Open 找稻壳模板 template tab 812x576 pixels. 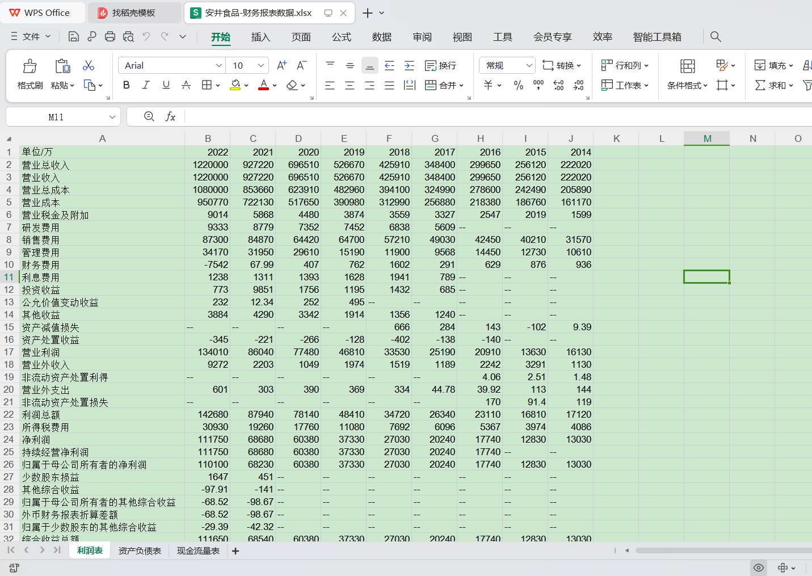click(x=134, y=12)
